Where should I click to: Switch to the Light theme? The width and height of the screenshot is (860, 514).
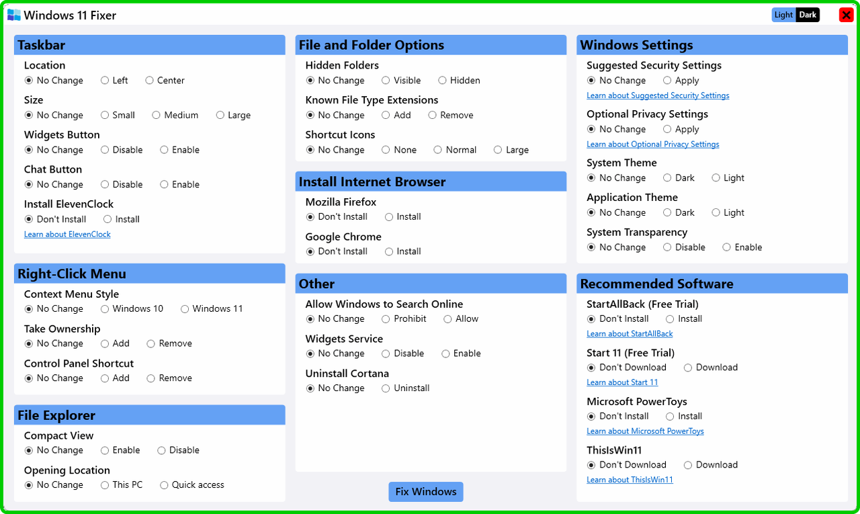tap(783, 15)
